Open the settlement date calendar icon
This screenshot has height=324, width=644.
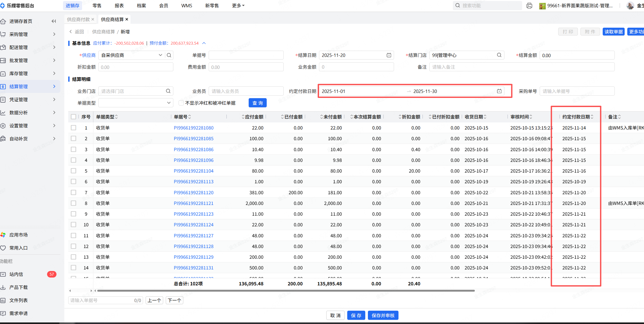[389, 55]
